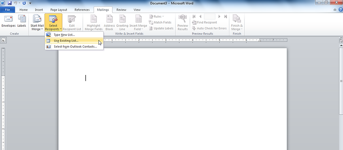Click Repeat icon in Quick Access Toolbar
The width and height of the screenshot is (343, 150).
click(24, 3)
